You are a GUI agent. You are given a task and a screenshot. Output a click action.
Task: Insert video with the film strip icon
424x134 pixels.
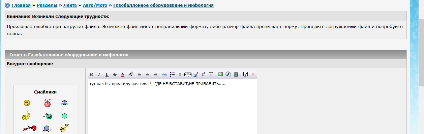[x=236, y=74]
